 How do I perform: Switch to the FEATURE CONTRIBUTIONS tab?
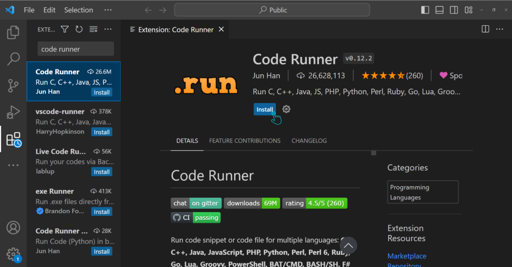click(244, 140)
